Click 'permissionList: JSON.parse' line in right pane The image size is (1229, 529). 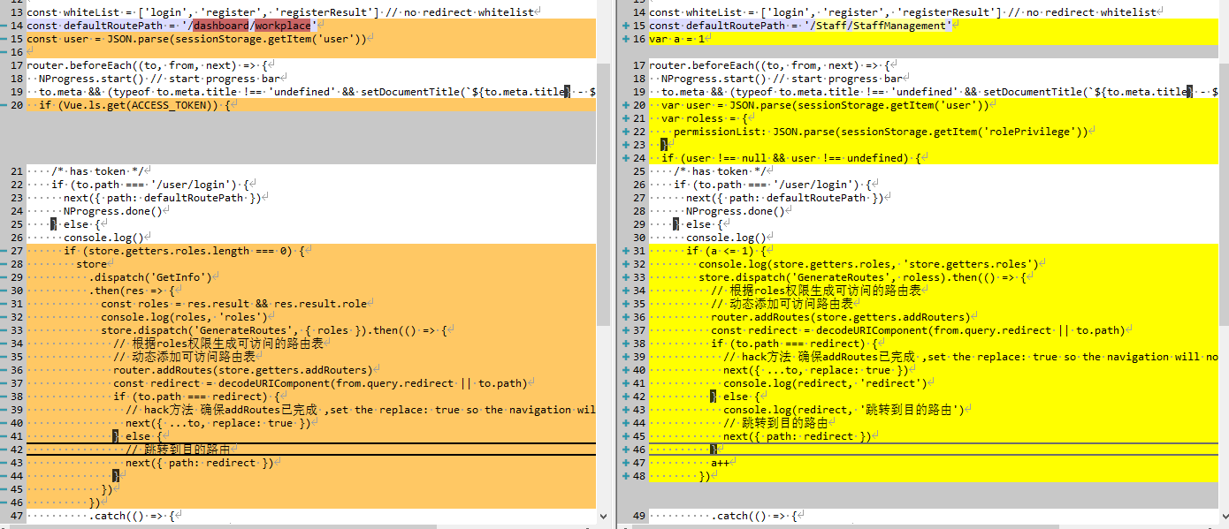[x=881, y=132]
